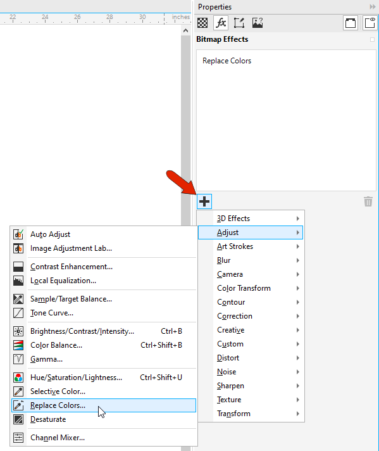Expand the Color Transform submenu

coord(251,288)
